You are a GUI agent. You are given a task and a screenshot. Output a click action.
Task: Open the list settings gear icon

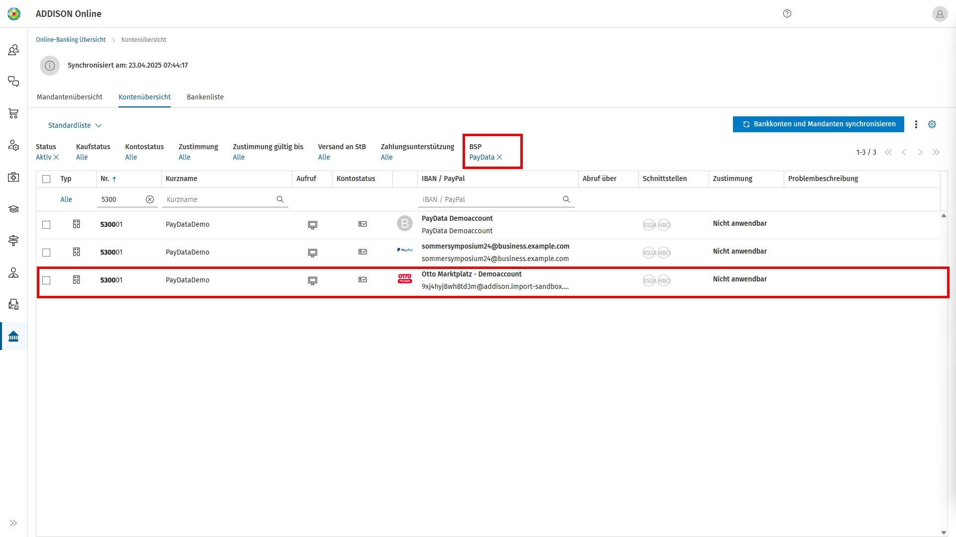tap(932, 124)
